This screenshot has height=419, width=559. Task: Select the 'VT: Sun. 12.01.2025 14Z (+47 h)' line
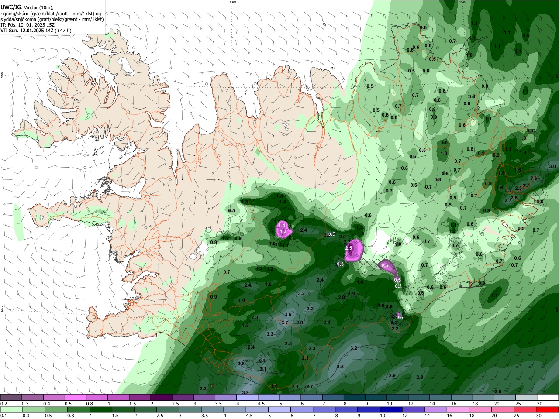pyautogui.click(x=36, y=31)
